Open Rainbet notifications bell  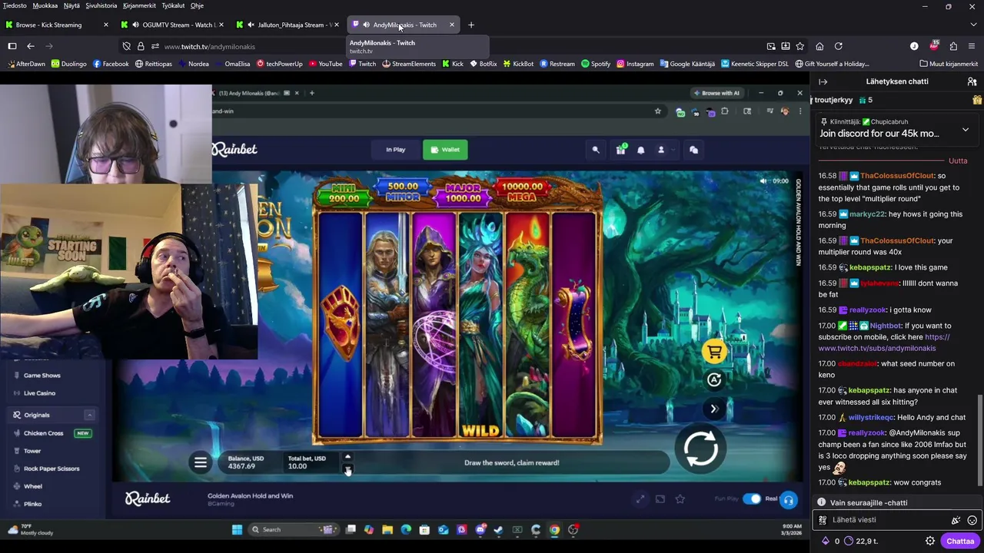pyautogui.click(x=641, y=150)
